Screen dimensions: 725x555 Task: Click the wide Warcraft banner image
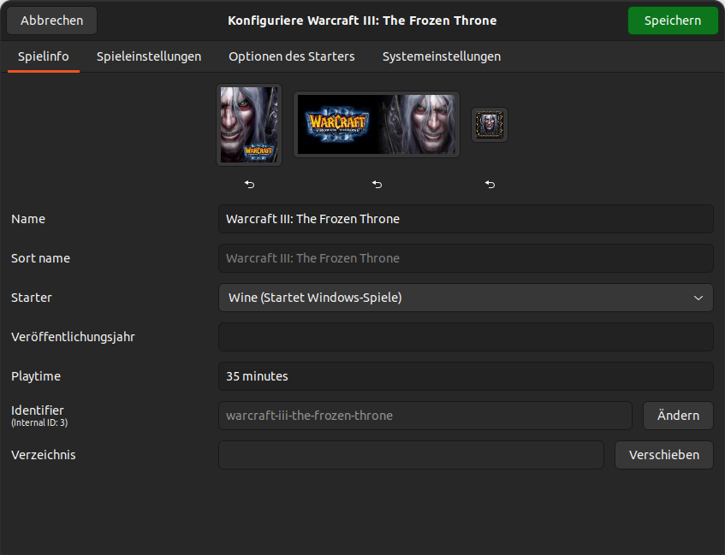[x=377, y=125]
